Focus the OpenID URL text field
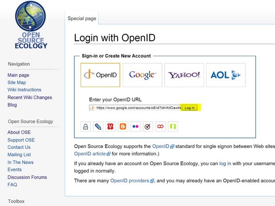The image size is (275, 206). [x=135, y=108]
